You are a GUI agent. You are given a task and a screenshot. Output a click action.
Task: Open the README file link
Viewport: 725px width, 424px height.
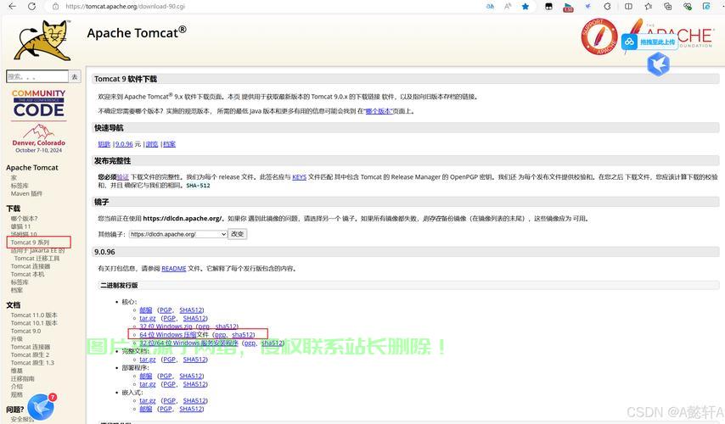tap(174, 268)
